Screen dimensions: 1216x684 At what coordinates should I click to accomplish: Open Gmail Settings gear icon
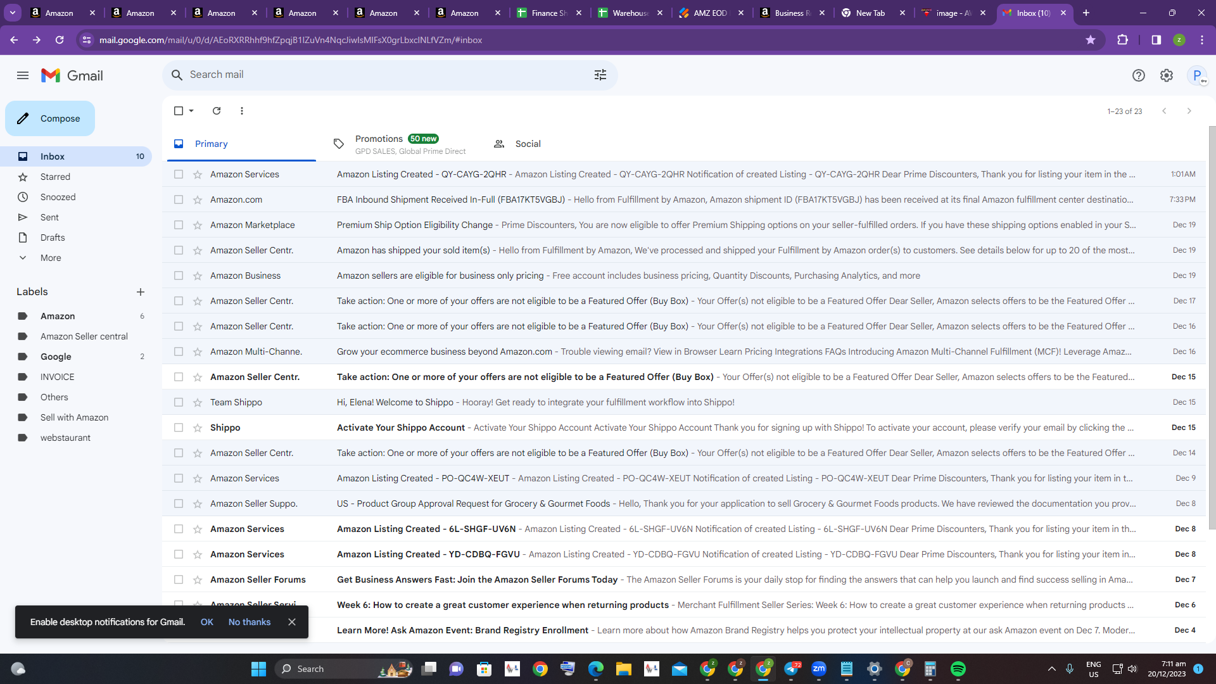pyautogui.click(x=1166, y=75)
